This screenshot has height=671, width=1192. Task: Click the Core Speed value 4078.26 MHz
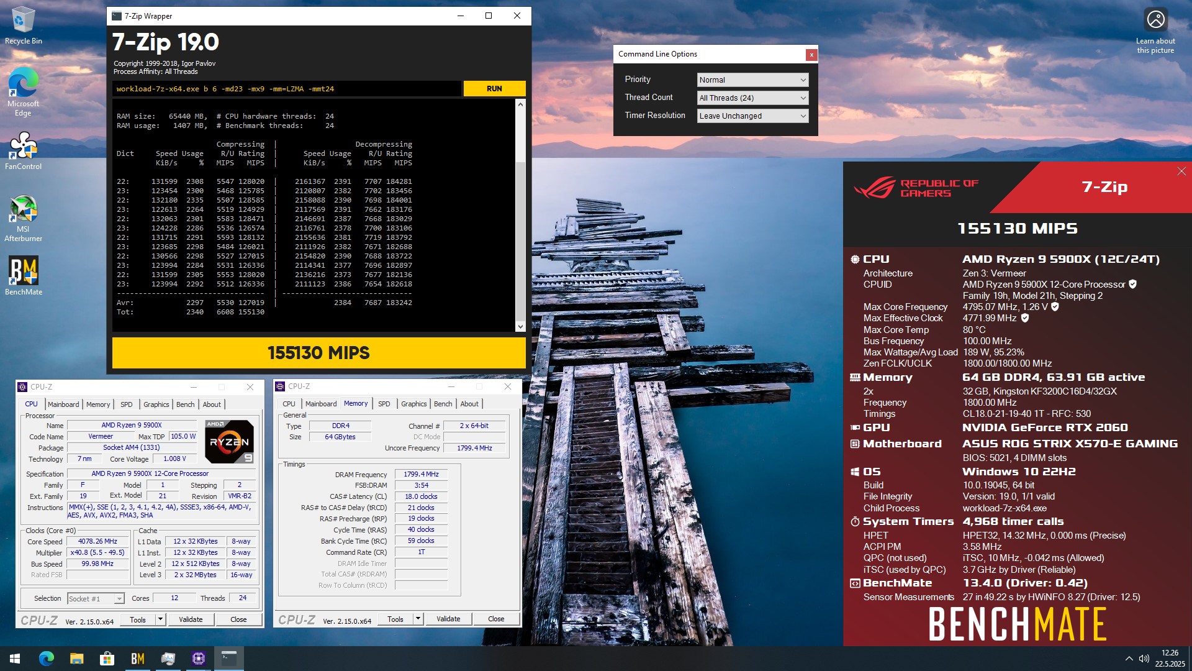tap(97, 542)
